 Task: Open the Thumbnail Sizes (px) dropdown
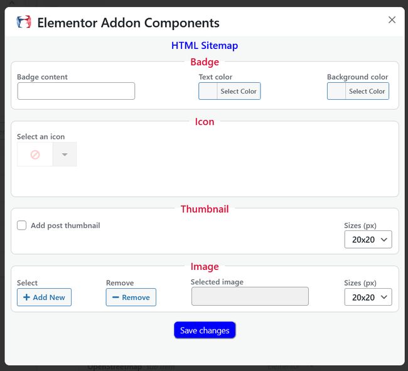click(368, 239)
